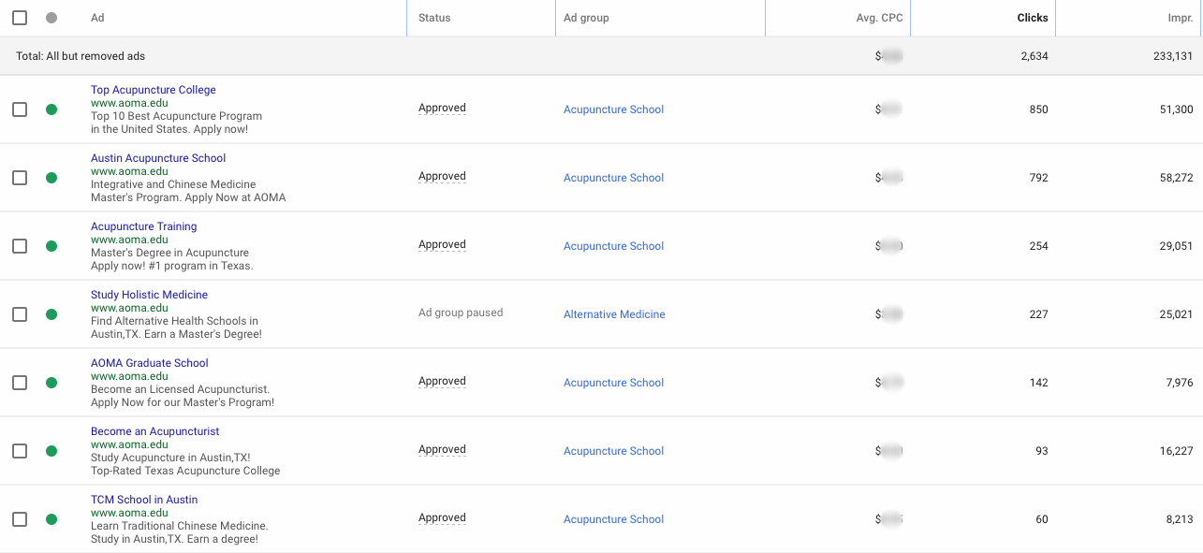Click the 60 clicks value
Viewport: 1203px width, 553px height.
(x=1042, y=519)
